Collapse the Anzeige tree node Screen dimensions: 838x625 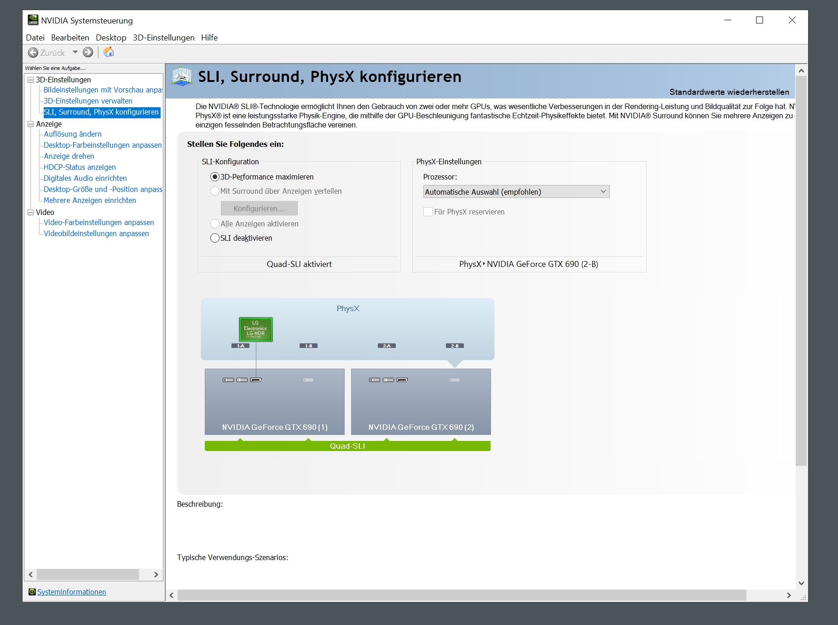(x=31, y=124)
